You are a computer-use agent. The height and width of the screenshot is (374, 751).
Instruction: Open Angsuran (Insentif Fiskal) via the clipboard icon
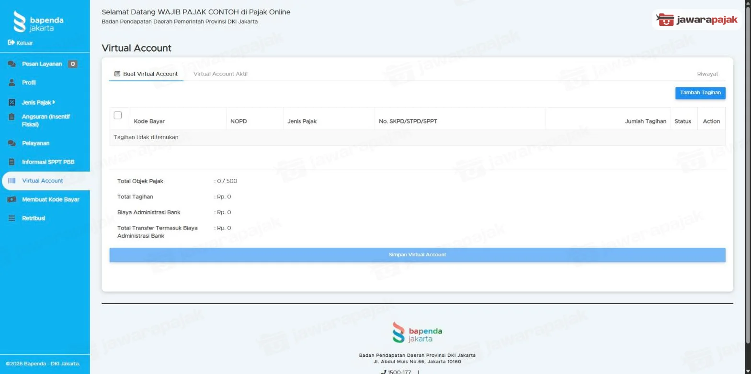12,117
